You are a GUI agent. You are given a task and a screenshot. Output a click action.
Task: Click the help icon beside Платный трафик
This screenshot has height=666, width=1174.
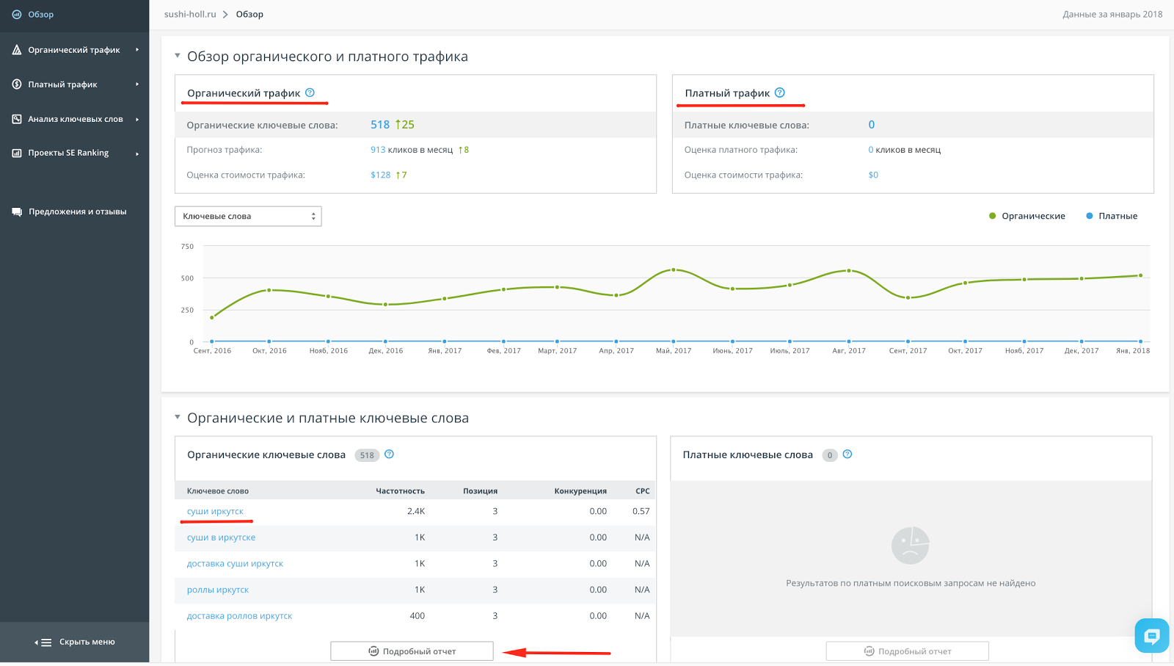coord(780,93)
